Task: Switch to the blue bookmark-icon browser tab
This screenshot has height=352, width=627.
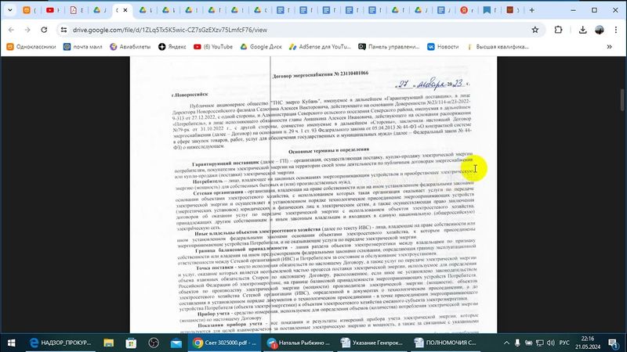Action: coord(489,10)
